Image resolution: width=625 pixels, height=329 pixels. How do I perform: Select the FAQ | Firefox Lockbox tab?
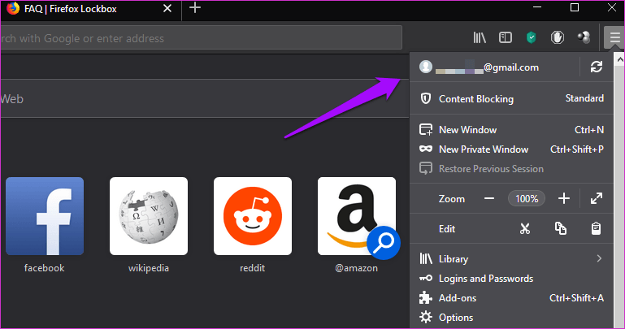[91, 10]
